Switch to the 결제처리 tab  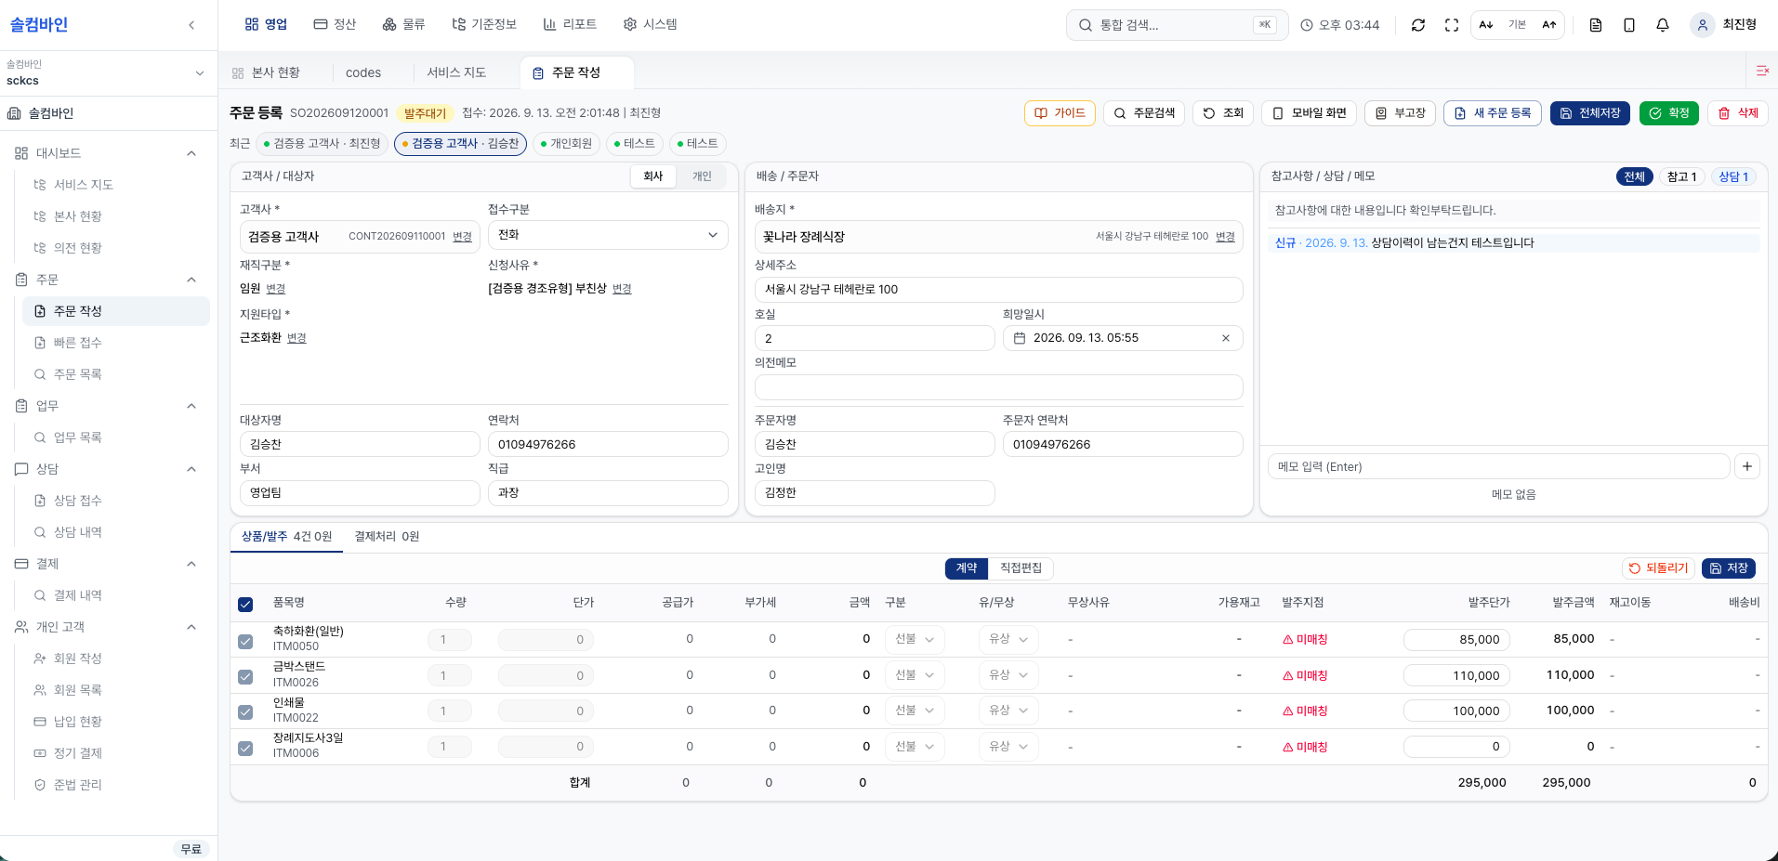coord(387,537)
